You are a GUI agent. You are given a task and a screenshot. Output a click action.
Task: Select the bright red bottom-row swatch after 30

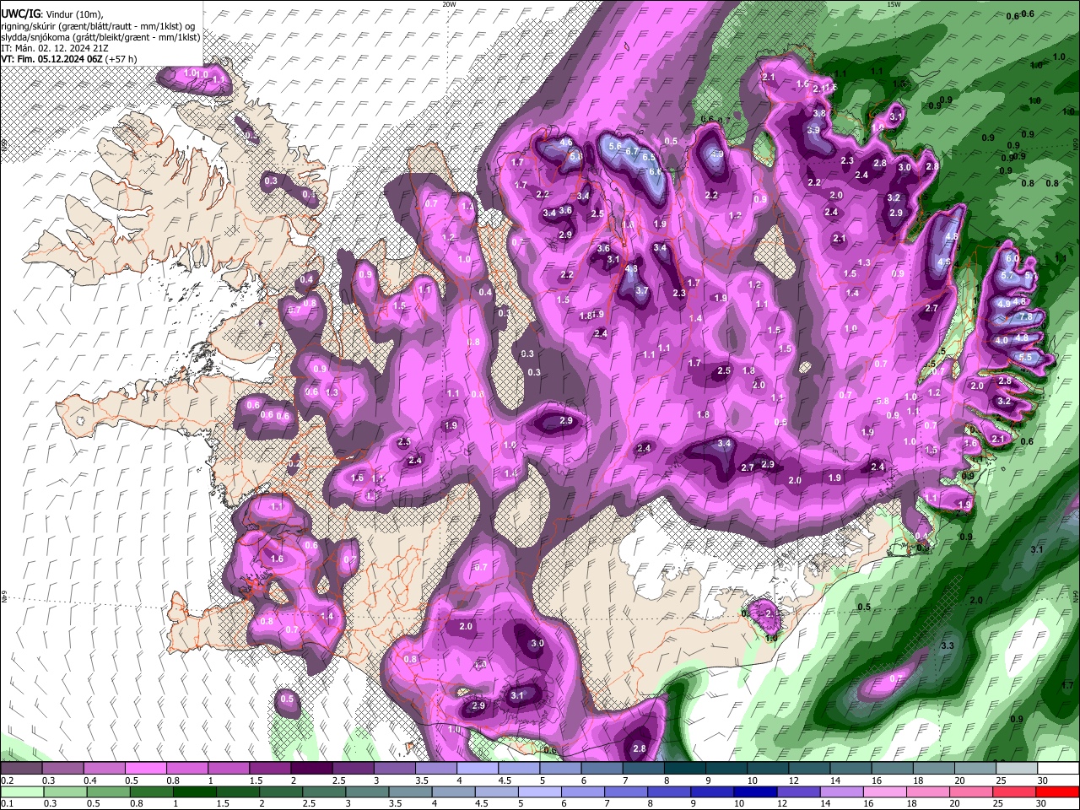(1058, 791)
